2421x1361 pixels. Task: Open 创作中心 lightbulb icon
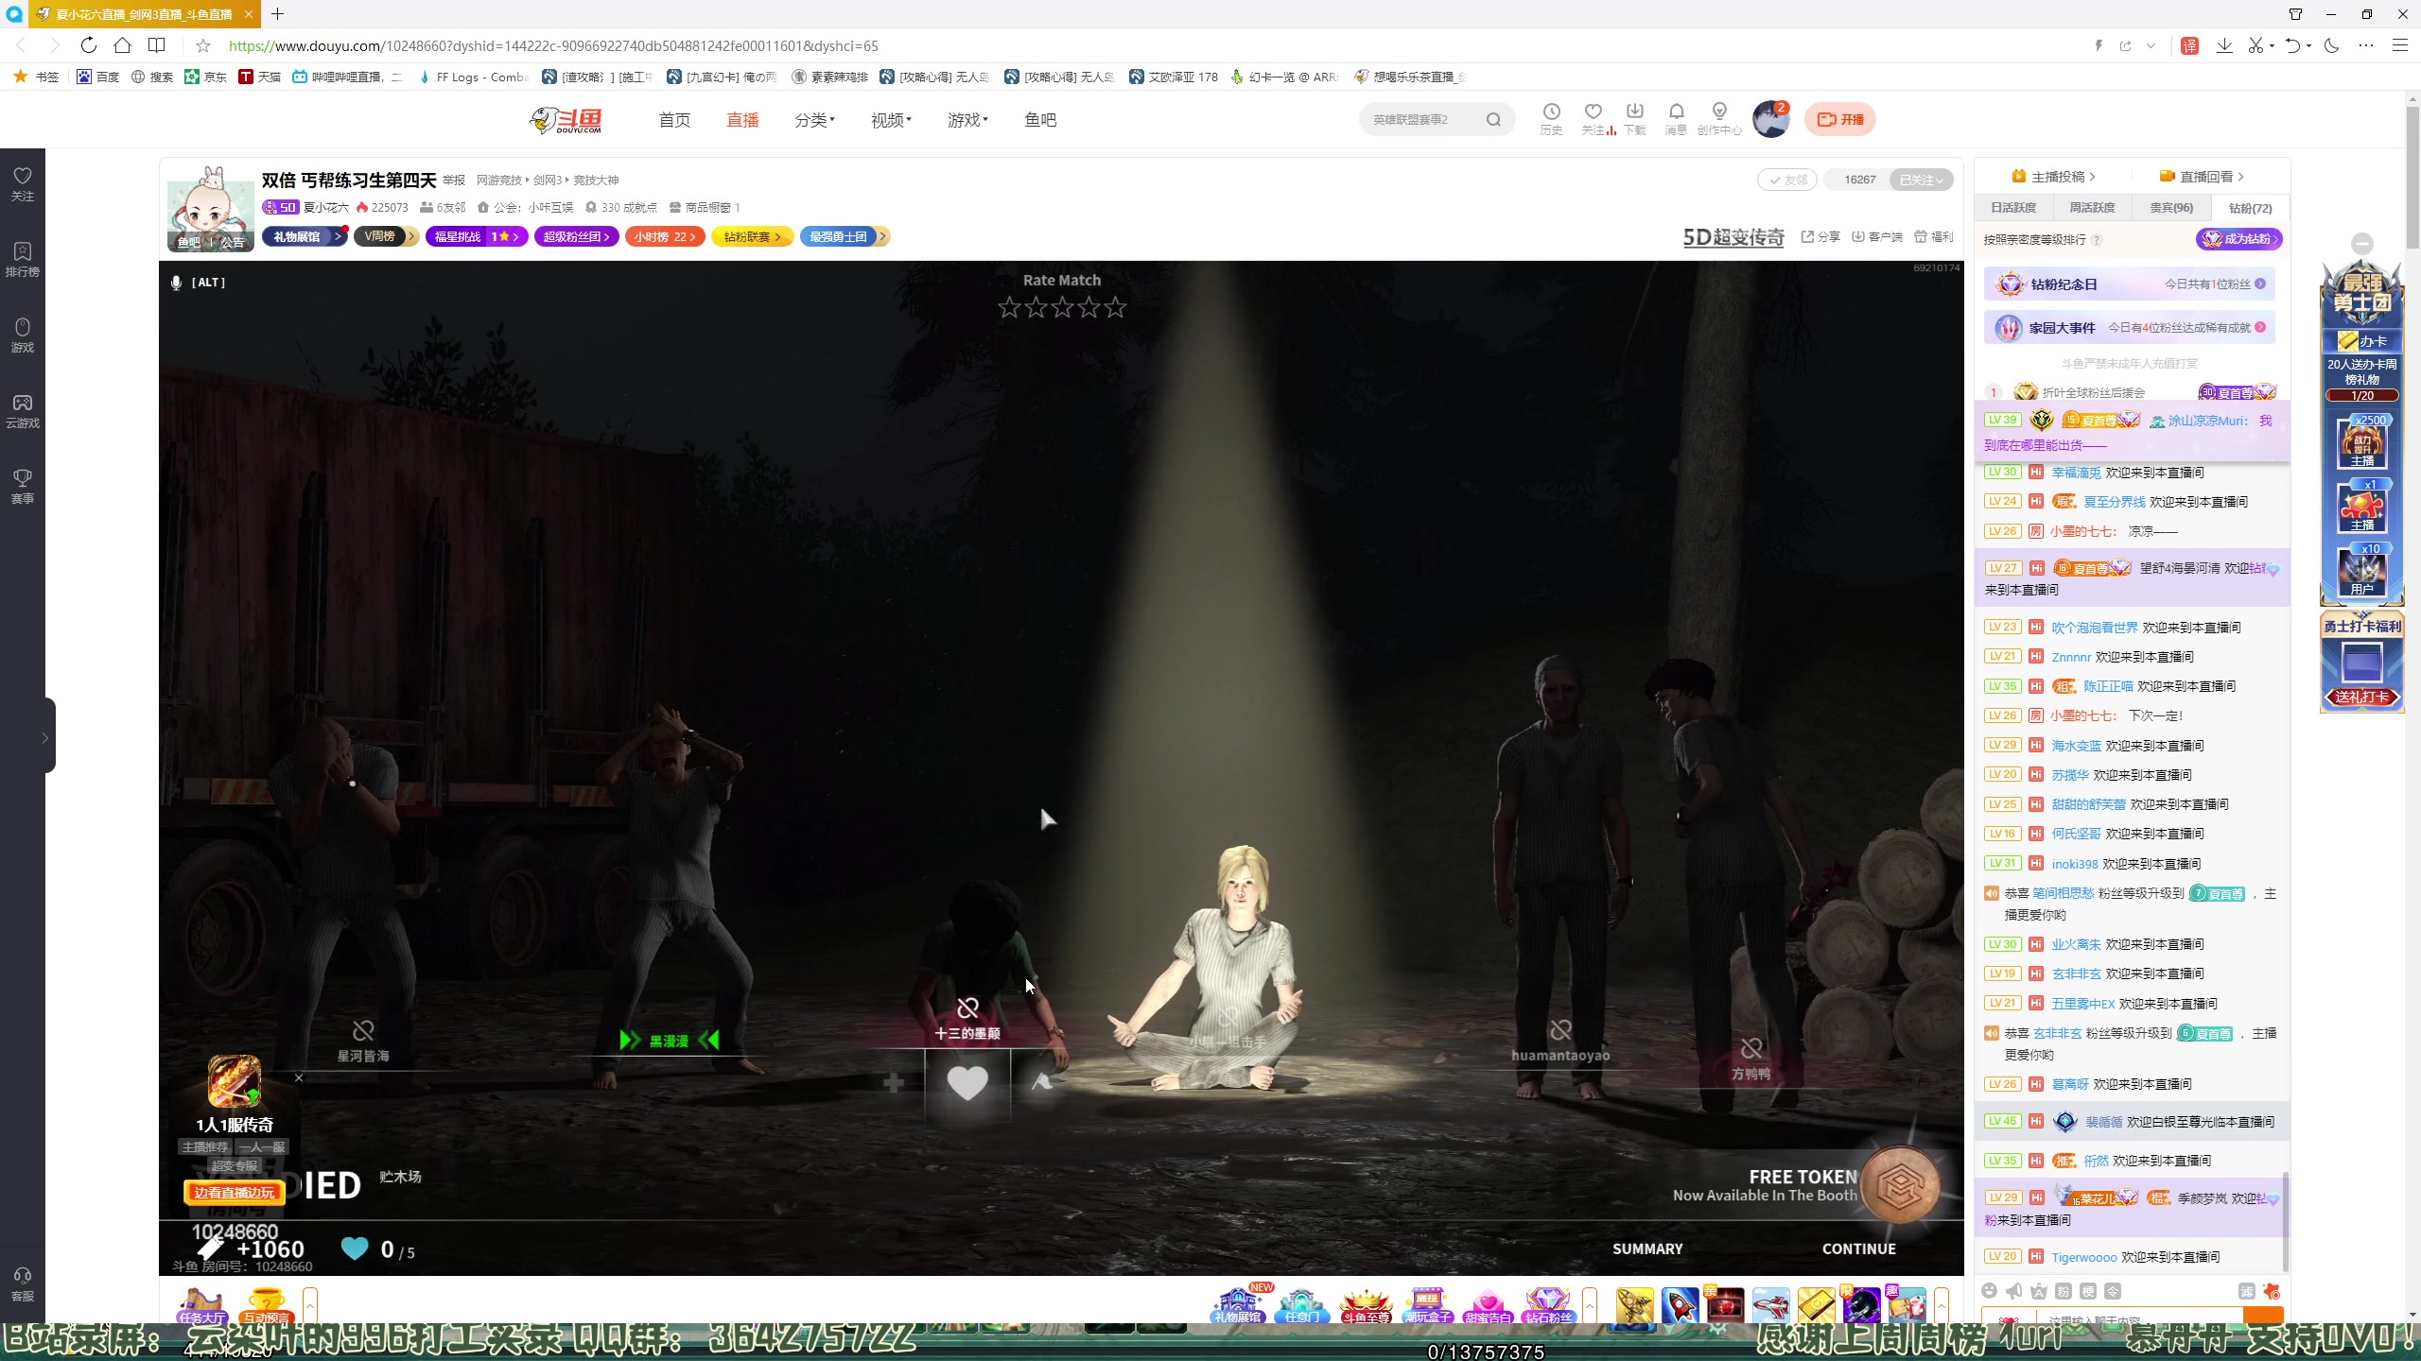click(1719, 118)
